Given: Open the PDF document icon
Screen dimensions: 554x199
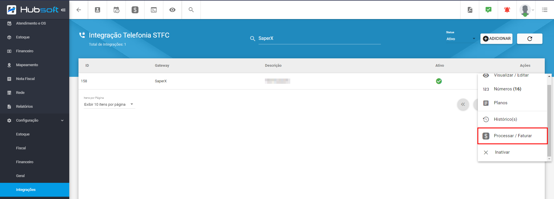Looking at the screenshot, I should pos(470,10).
